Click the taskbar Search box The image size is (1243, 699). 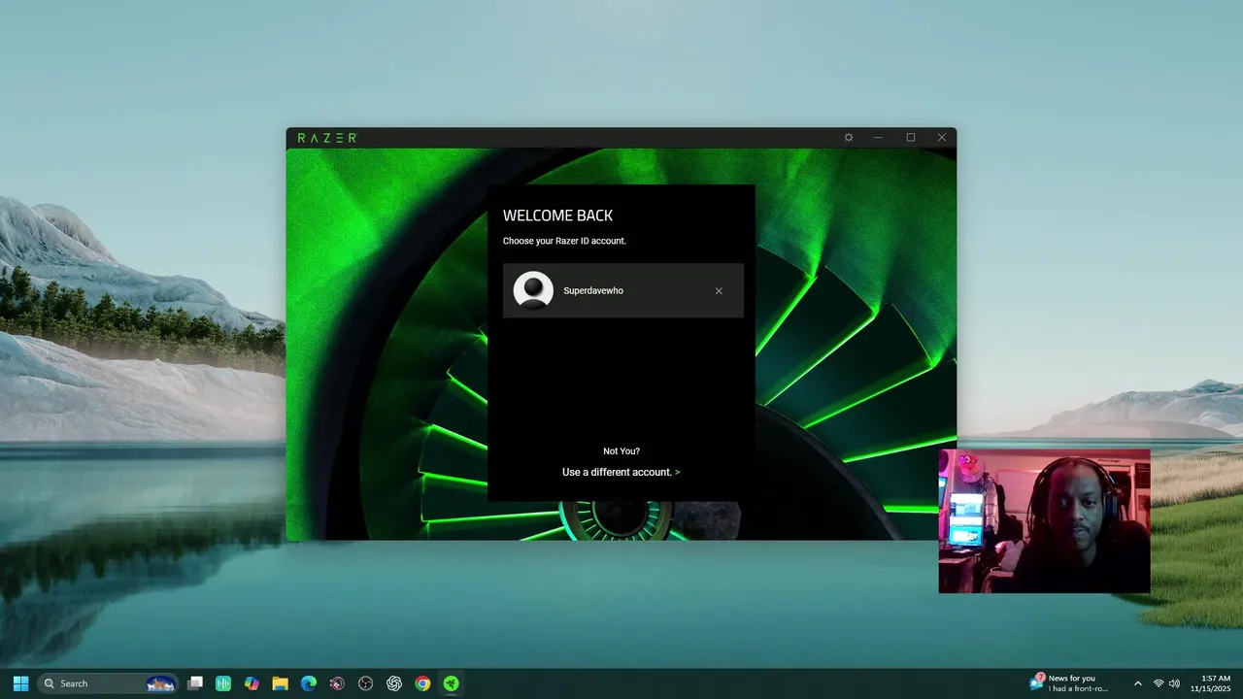(x=108, y=683)
